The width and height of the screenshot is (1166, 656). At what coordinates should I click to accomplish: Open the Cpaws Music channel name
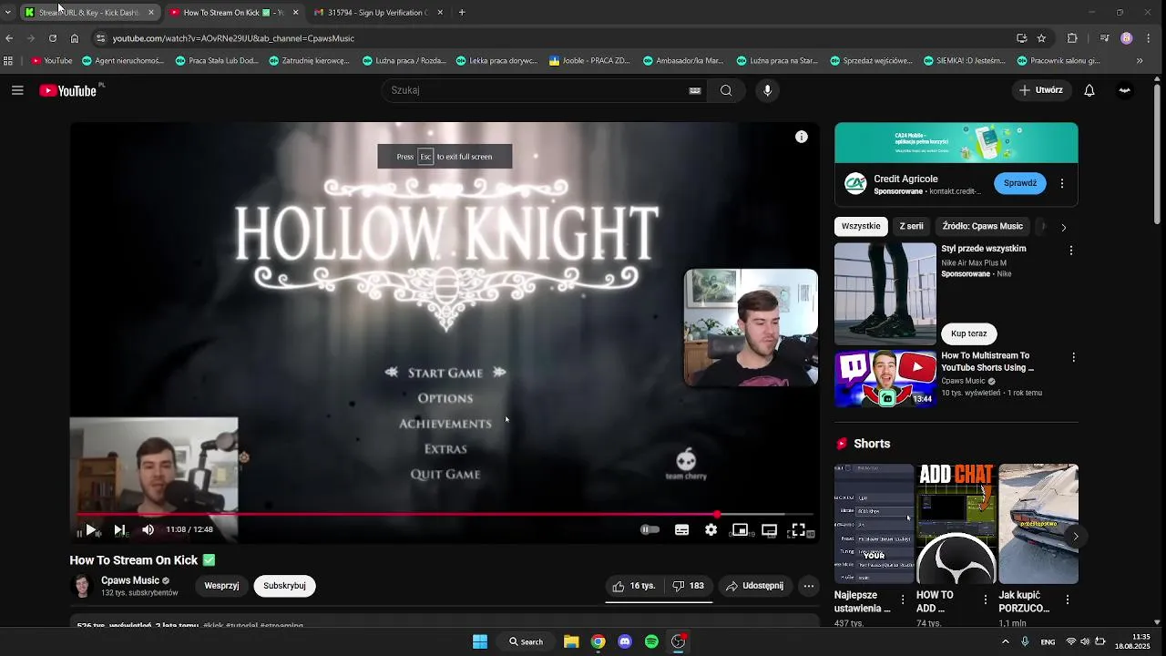coord(130,580)
